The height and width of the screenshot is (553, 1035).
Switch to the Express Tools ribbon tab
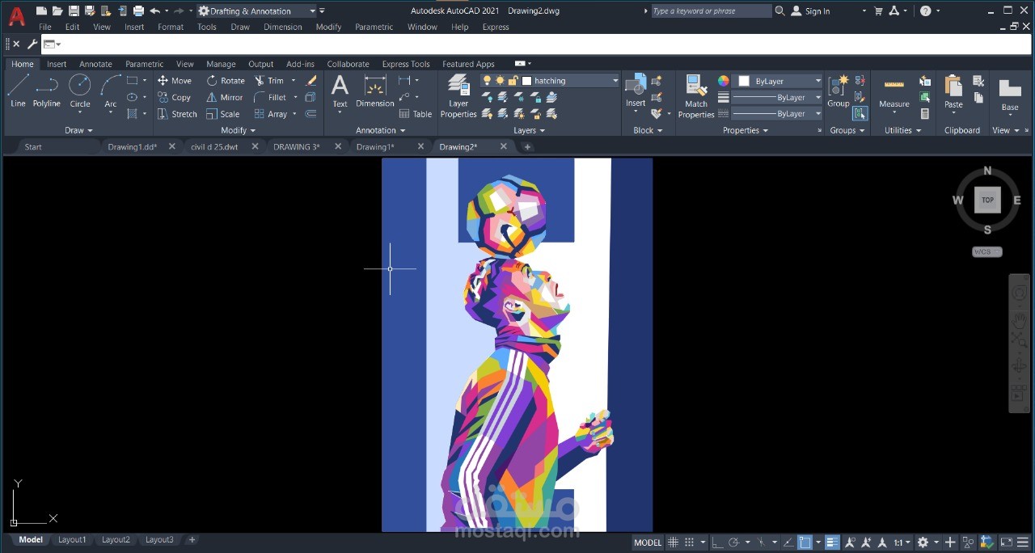[406, 64]
